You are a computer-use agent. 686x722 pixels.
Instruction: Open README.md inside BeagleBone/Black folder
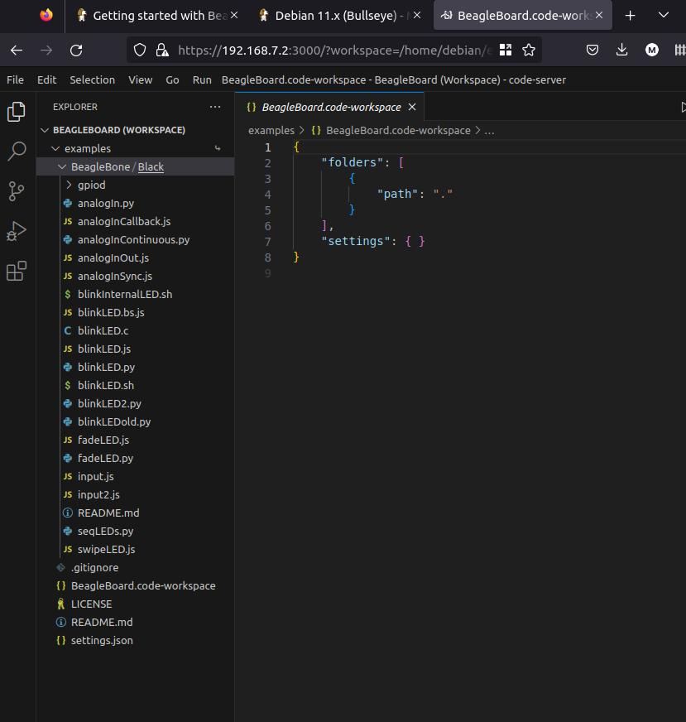click(108, 513)
